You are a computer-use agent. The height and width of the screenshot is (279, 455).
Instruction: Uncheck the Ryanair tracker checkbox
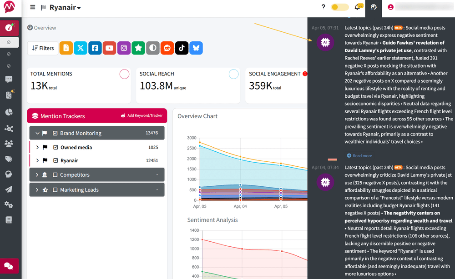click(56, 160)
